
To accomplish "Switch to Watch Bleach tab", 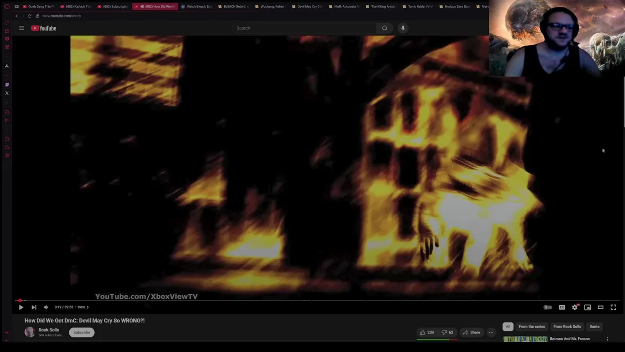I will 196,6.
